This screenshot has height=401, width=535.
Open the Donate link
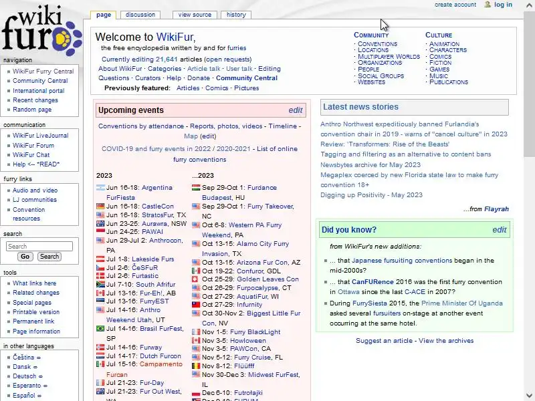pos(198,78)
